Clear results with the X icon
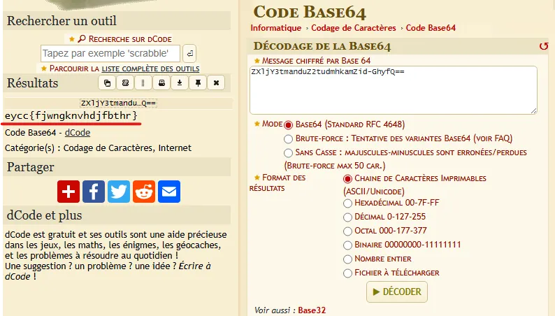This screenshot has width=555, height=316. (x=216, y=82)
